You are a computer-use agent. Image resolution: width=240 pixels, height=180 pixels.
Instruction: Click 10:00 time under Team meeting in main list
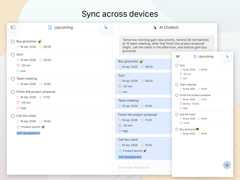(x=47, y=84)
